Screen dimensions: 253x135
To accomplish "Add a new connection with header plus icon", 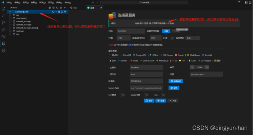I will pos(65,8).
